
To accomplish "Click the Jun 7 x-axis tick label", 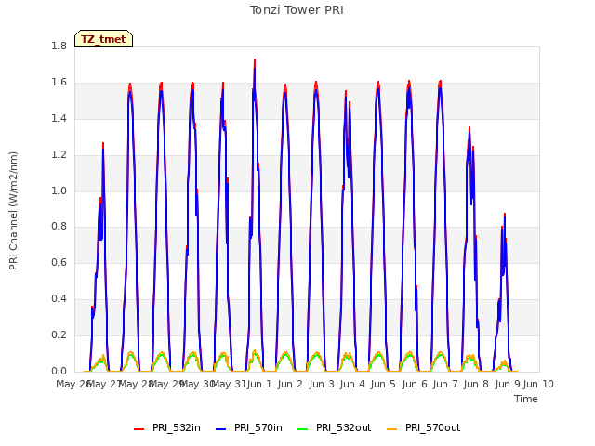I will point(445,384).
